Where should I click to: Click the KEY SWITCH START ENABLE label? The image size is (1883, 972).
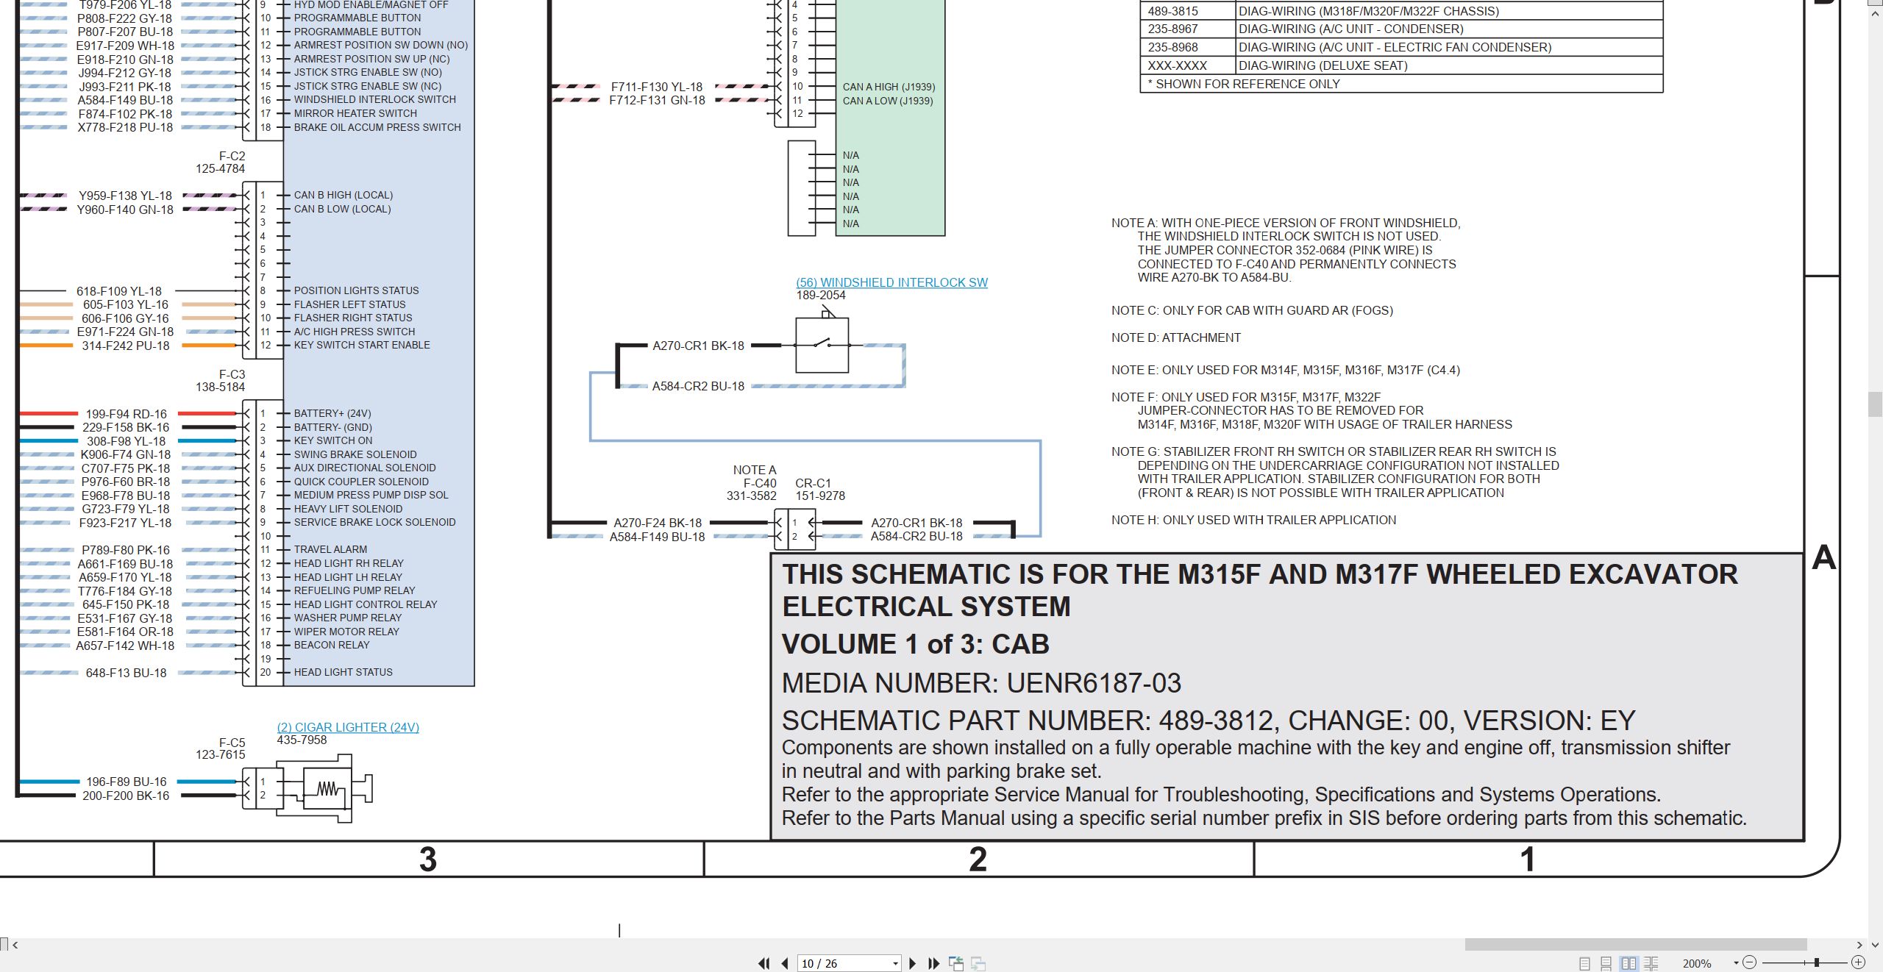tap(362, 345)
